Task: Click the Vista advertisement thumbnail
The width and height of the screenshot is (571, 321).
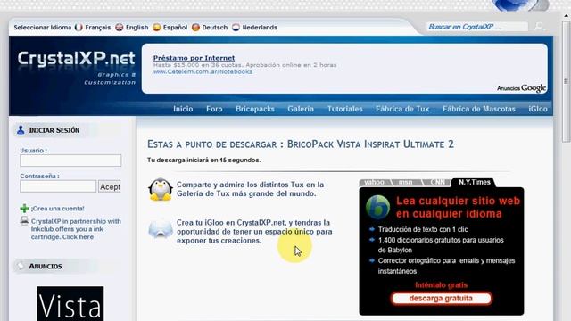Action: point(70,303)
